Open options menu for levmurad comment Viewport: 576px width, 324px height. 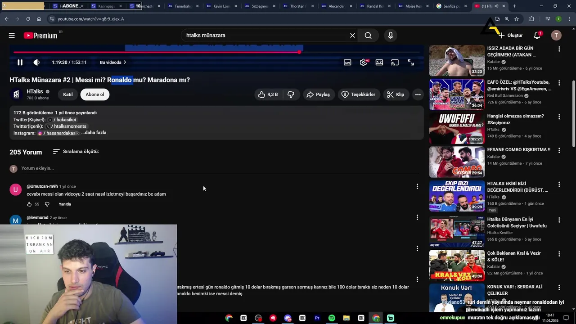tap(417, 217)
